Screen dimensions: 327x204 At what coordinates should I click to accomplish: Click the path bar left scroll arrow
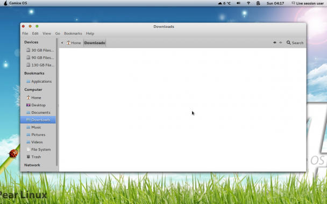click(x=62, y=43)
